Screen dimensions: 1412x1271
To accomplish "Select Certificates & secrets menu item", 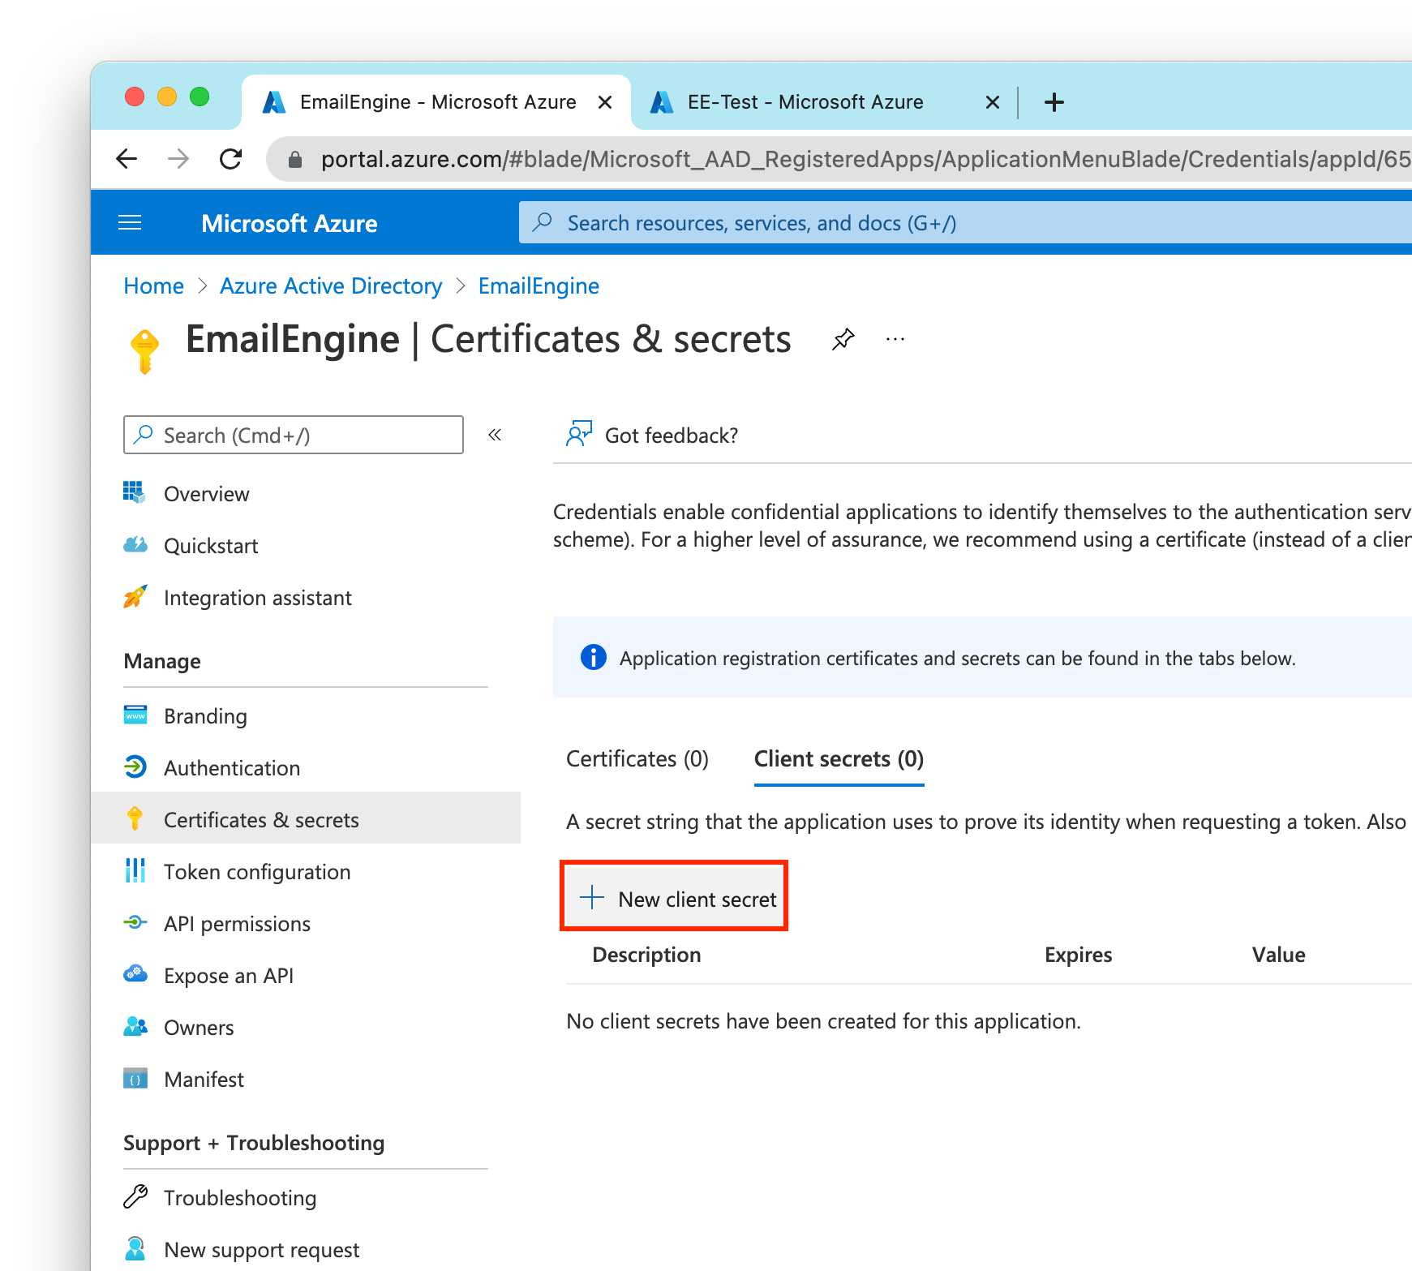I will [x=306, y=818].
